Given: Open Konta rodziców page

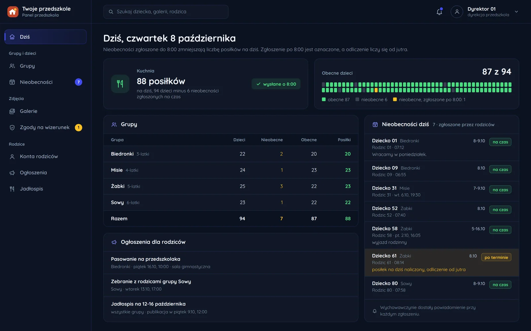Looking at the screenshot, I should (45, 157).
